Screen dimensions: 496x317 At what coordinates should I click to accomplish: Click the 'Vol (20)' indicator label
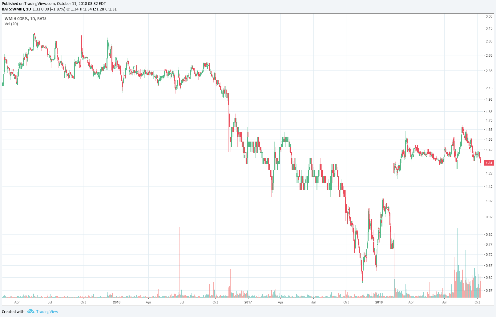[11, 24]
